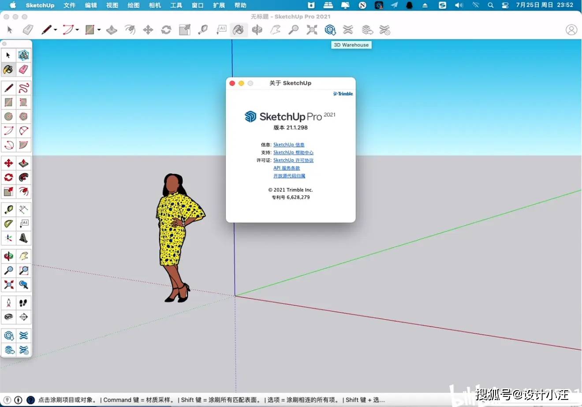Open the SketchUp 信息 link
582x407 pixels.
click(289, 145)
